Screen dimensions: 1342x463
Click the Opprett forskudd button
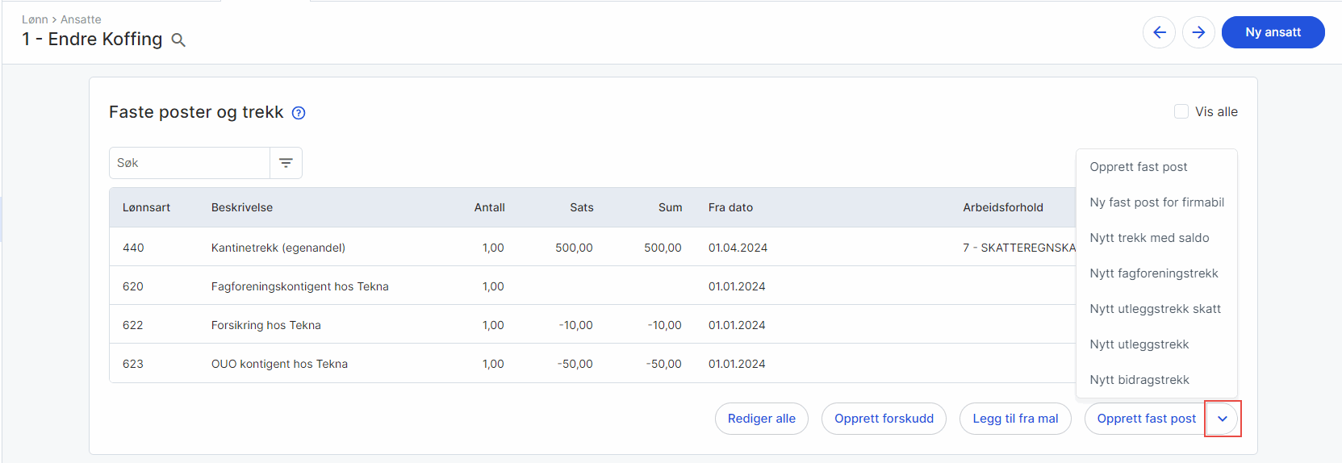point(884,419)
